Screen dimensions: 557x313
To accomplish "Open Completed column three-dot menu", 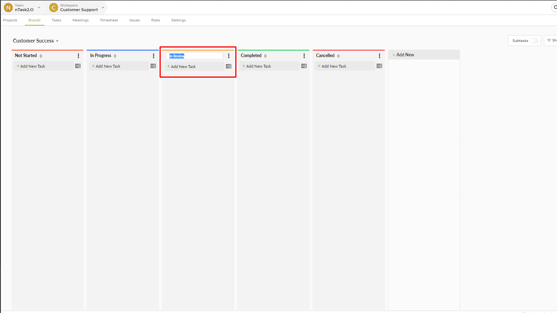I will [304, 56].
